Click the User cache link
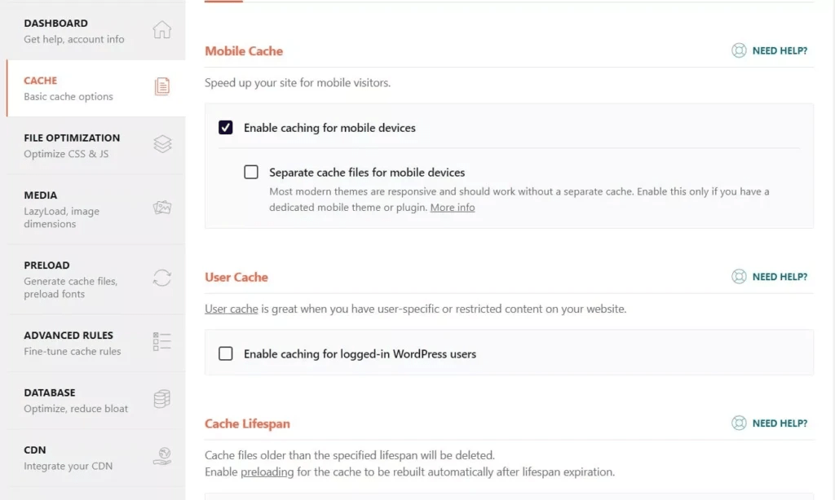The height and width of the screenshot is (500, 835). point(231,309)
